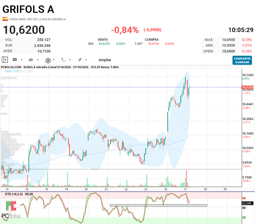Click the BOLL (20) indicator label
This screenshot has width=255, height=224.
[26, 71]
